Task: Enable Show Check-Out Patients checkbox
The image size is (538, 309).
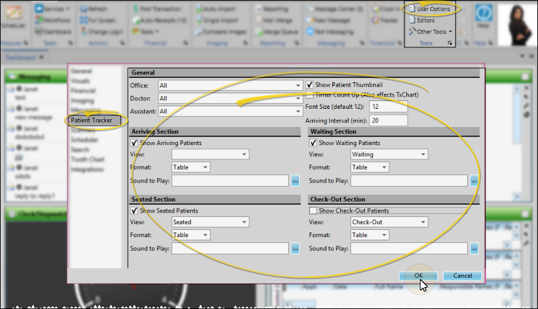Action: [313, 211]
